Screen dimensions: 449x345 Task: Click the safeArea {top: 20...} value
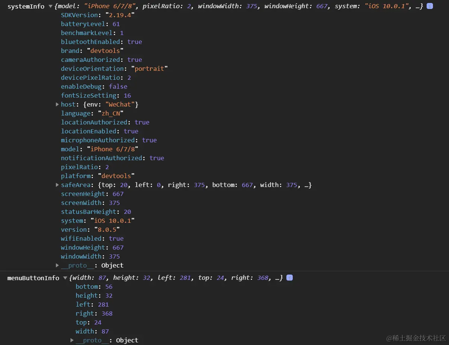click(x=205, y=185)
